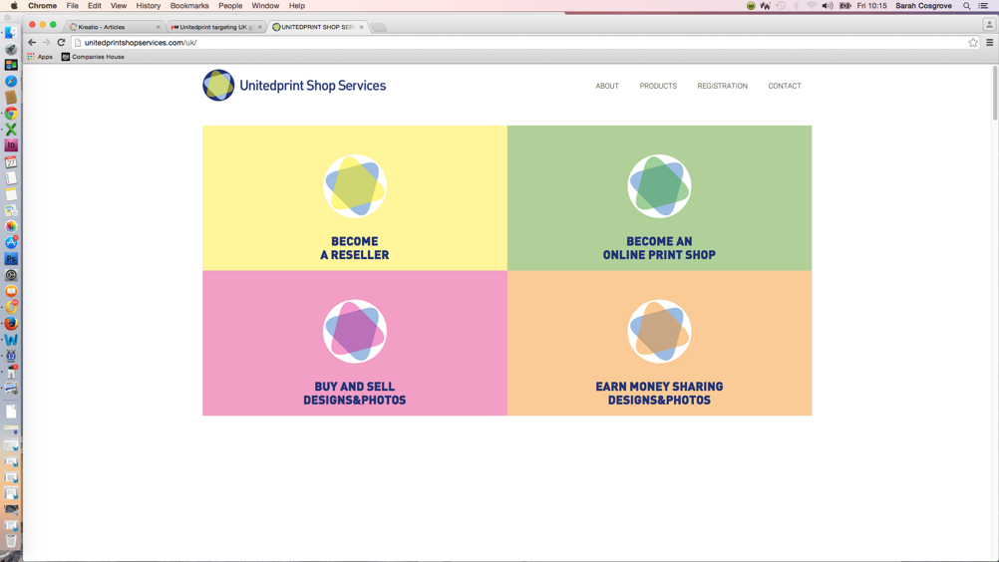
Task: Open Mission Control in the dock
Action: (11, 65)
